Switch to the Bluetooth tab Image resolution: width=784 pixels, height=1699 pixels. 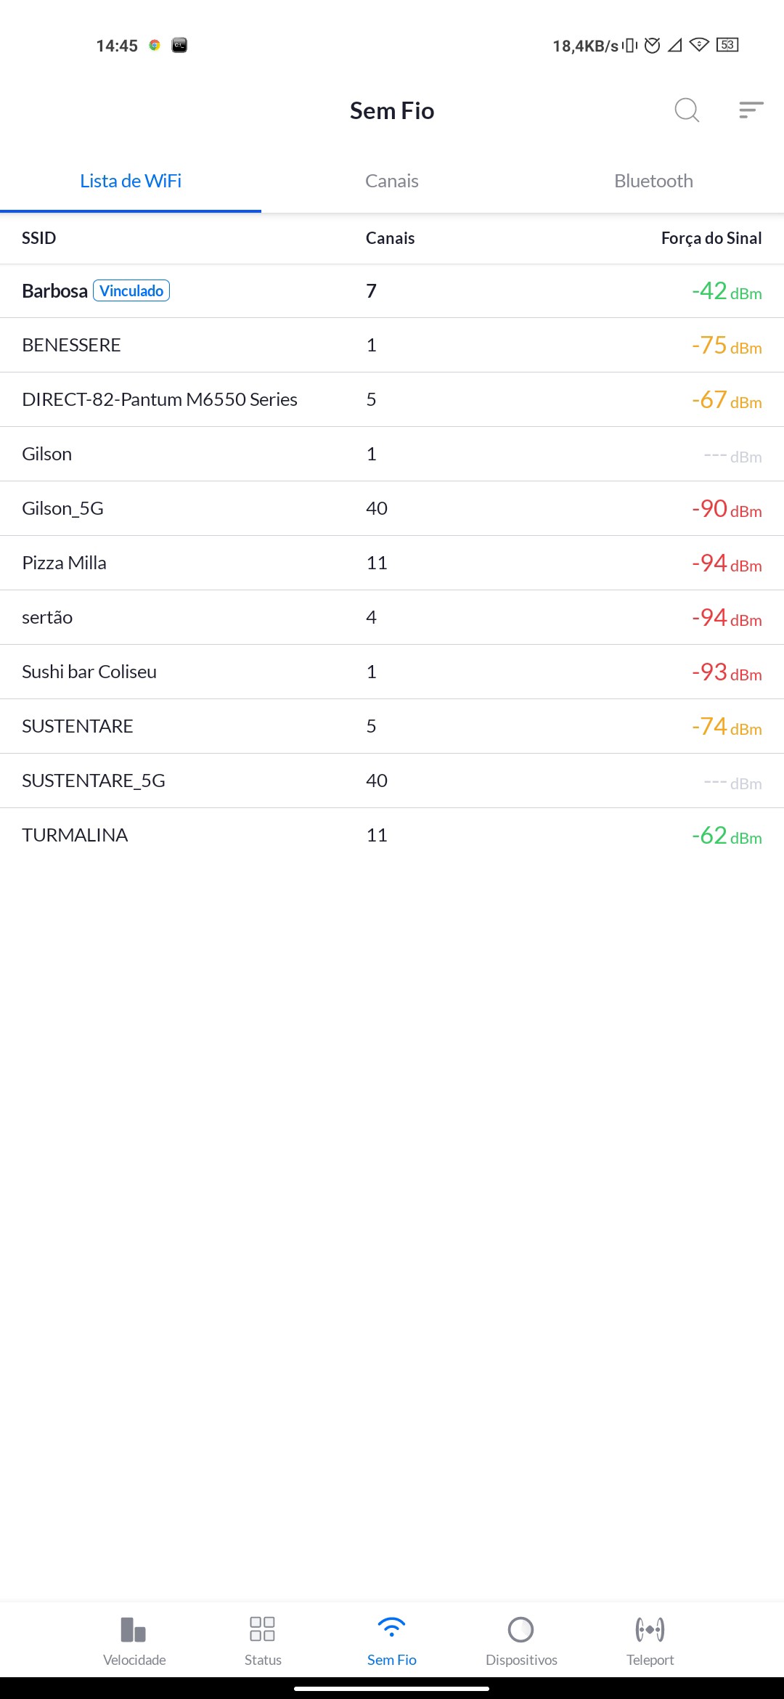(653, 181)
